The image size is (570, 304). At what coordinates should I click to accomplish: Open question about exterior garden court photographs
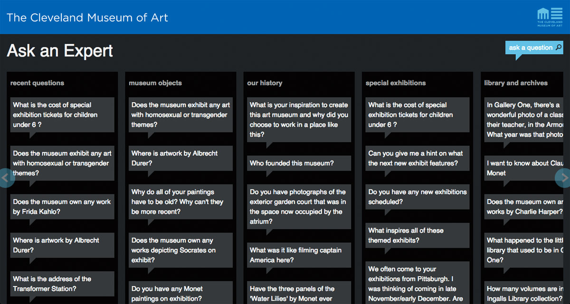299,207
